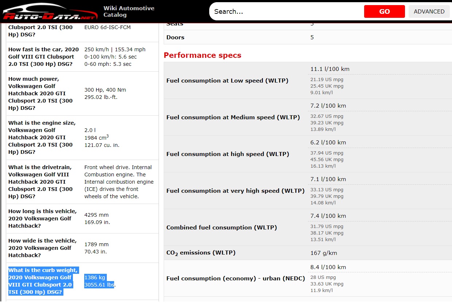The height and width of the screenshot is (304, 452).
Task: Click the '4295 mm' length value
Action: point(97,215)
